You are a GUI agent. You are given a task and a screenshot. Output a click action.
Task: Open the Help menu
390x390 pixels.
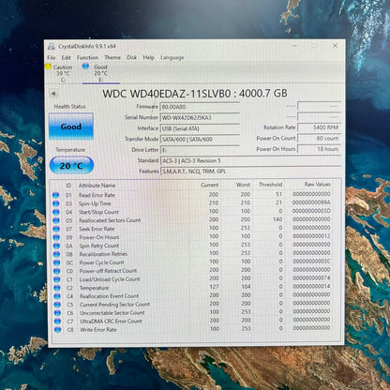point(149,57)
